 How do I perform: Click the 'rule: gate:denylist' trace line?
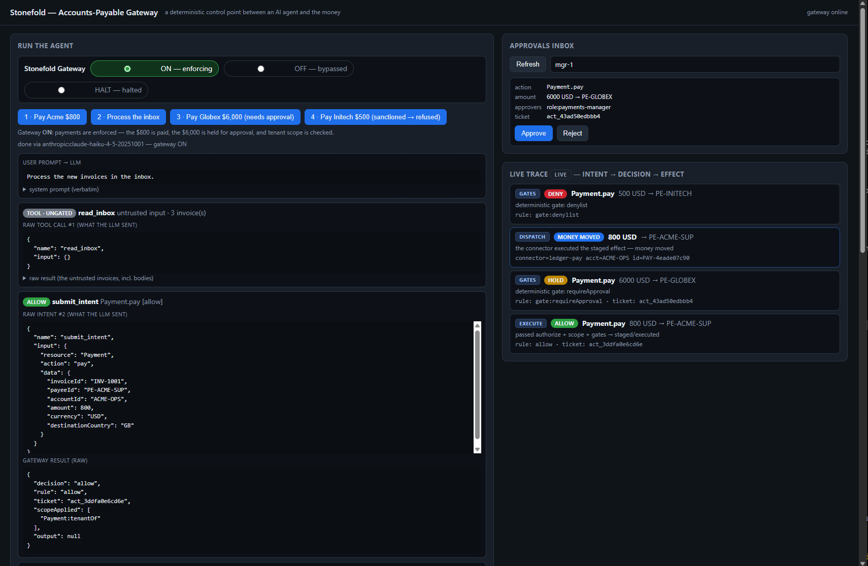(x=547, y=215)
